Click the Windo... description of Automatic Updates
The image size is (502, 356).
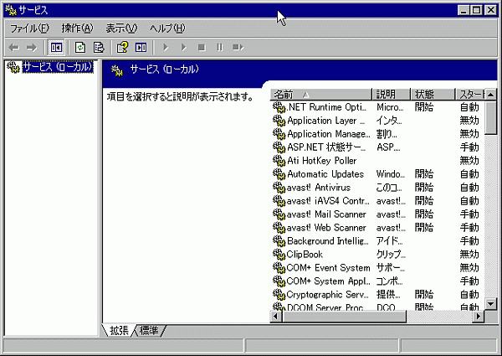coord(391,174)
